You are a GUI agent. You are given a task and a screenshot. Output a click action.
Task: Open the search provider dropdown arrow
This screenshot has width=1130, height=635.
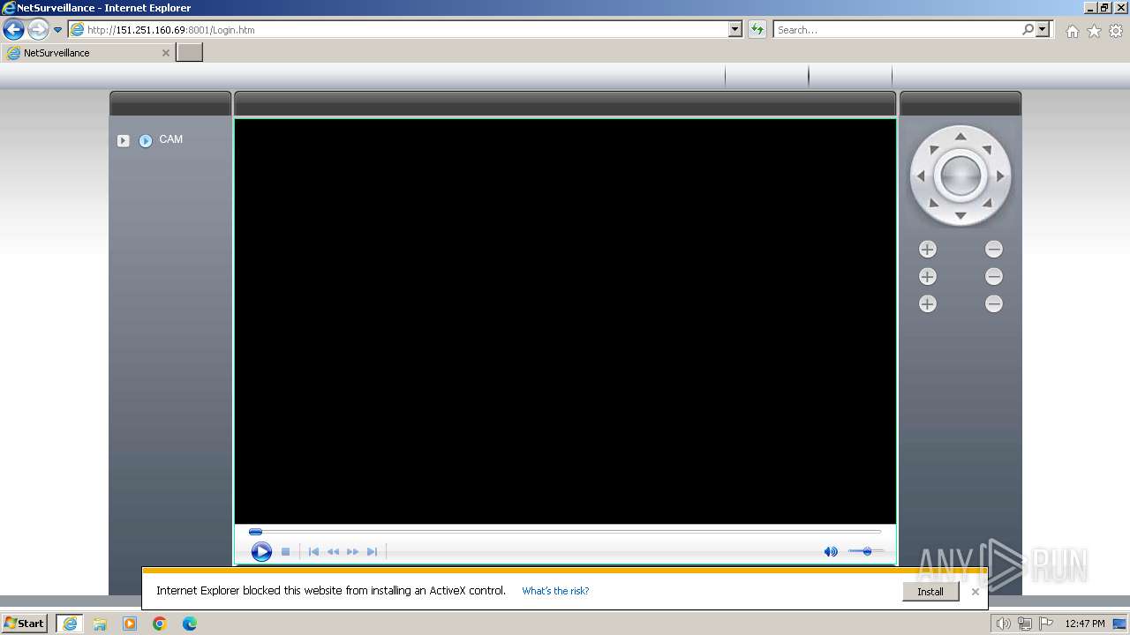pyautogui.click(x=1043, y=29)
